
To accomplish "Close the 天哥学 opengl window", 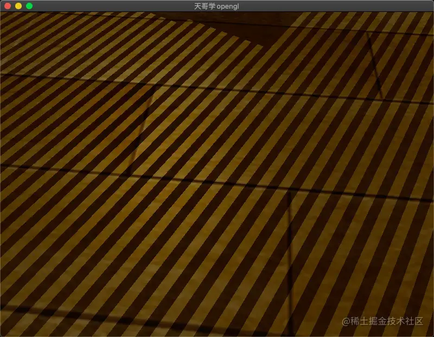I will click(x=8, y=6).
